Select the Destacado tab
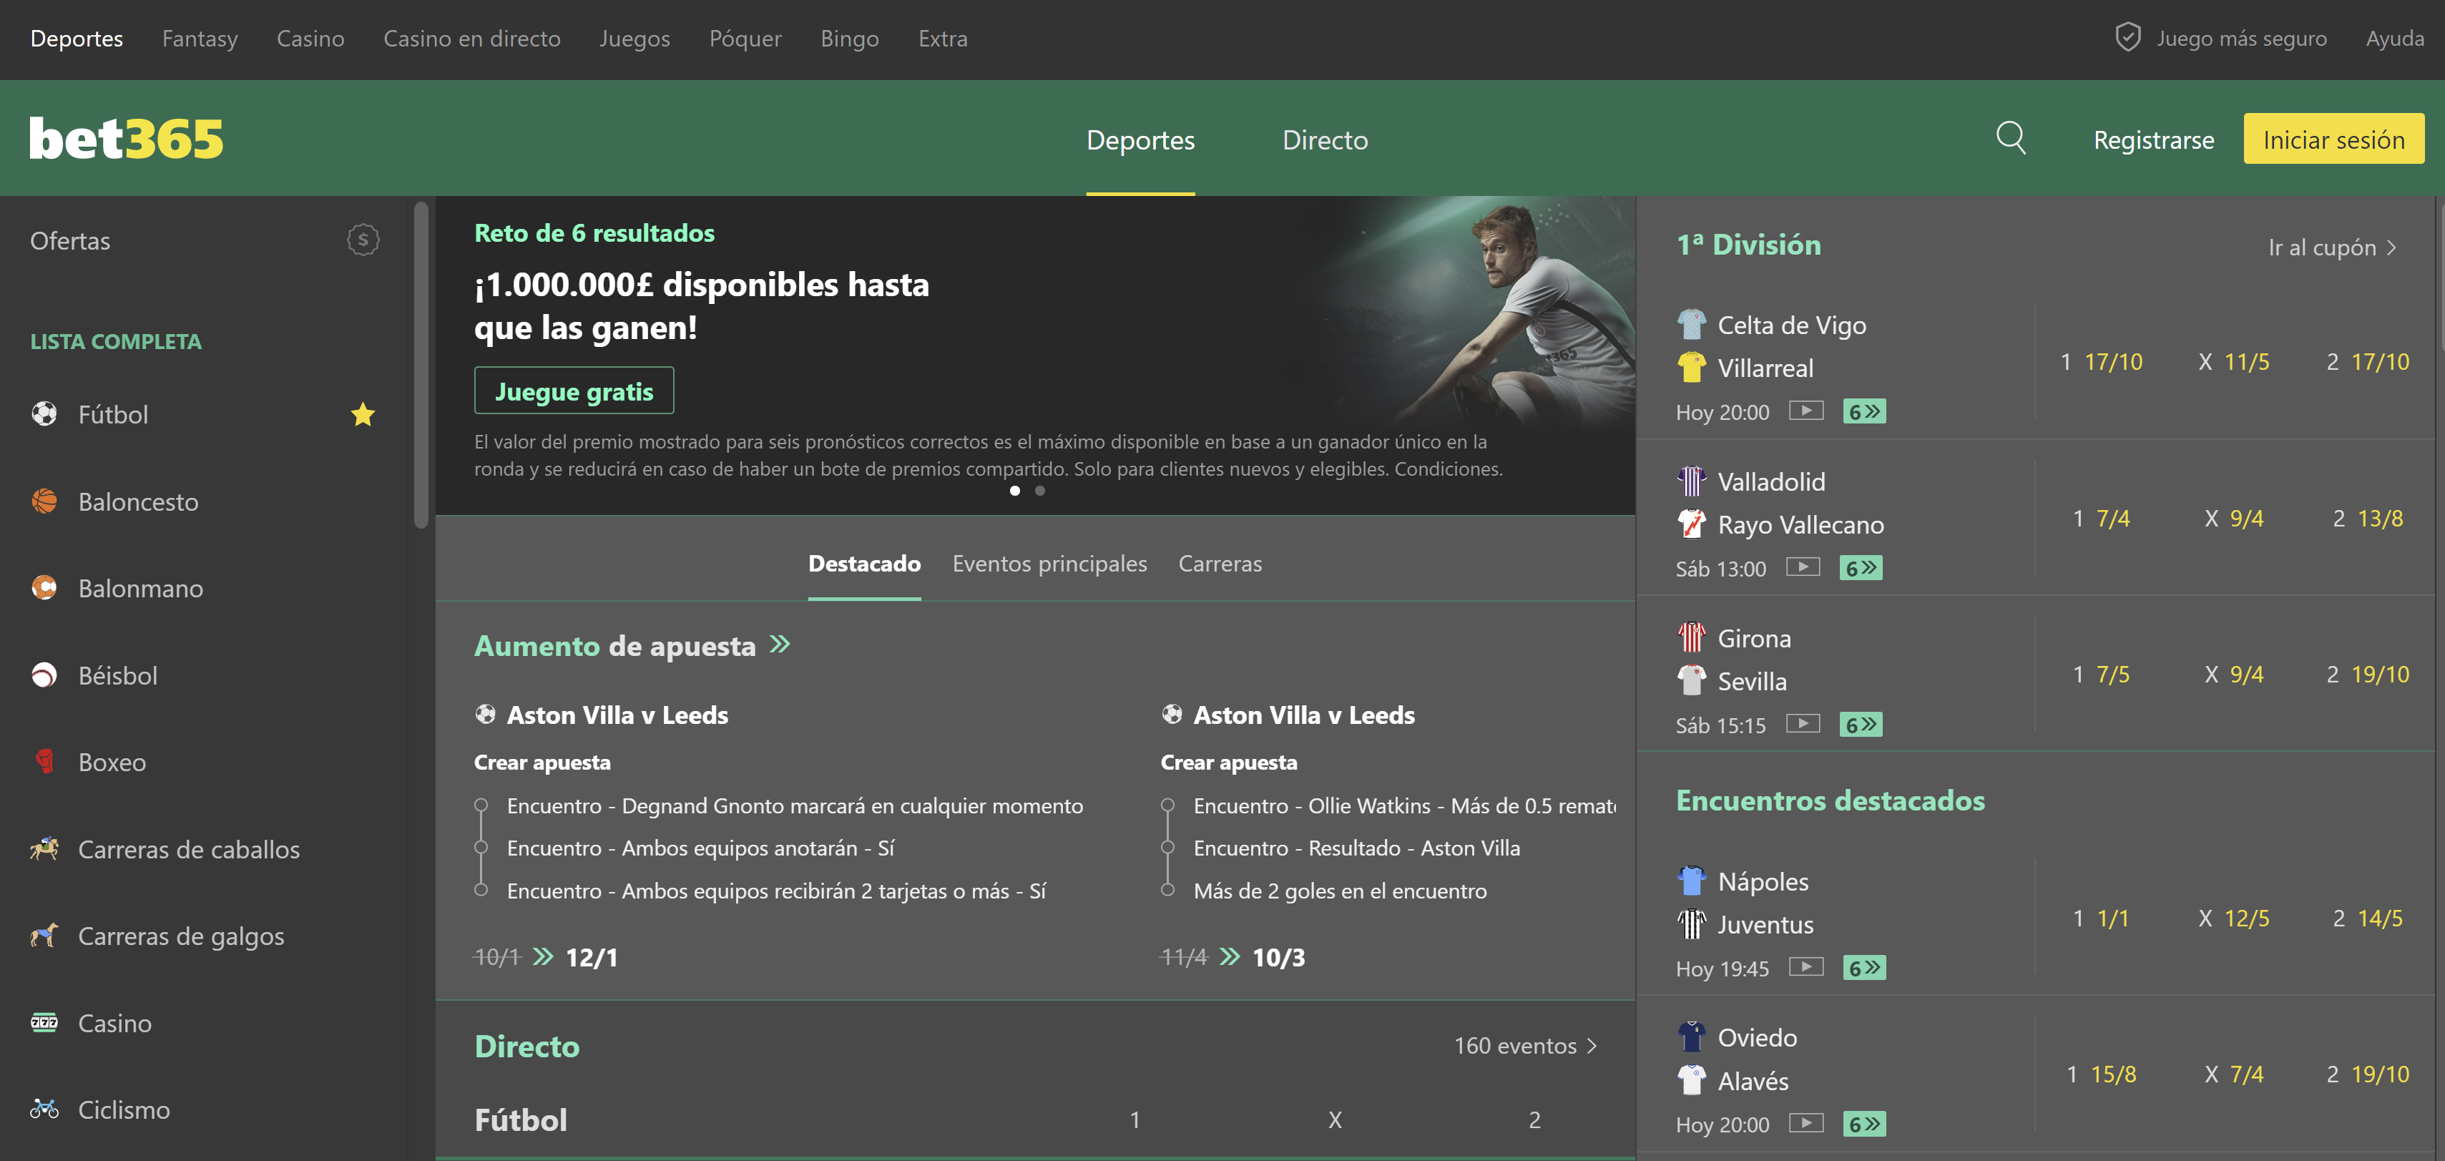Viewport: 2445px width, 1161px height. [863, 563]
